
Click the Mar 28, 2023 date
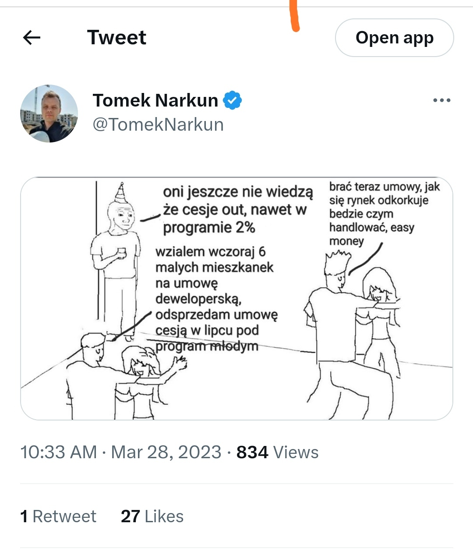point(166,452)
